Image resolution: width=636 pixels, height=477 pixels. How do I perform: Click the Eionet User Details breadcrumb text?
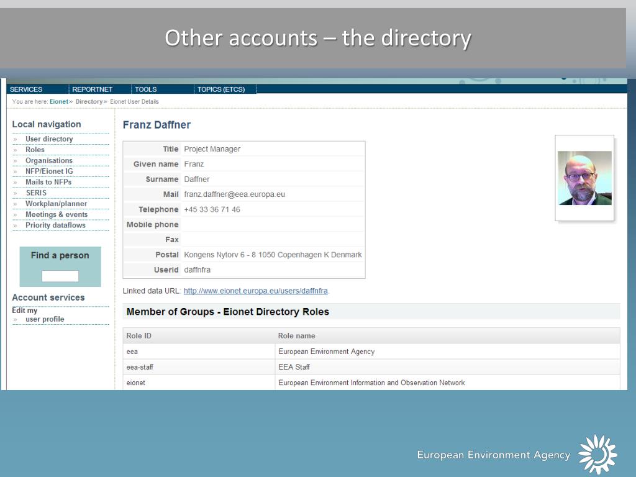tap(134, 101)
